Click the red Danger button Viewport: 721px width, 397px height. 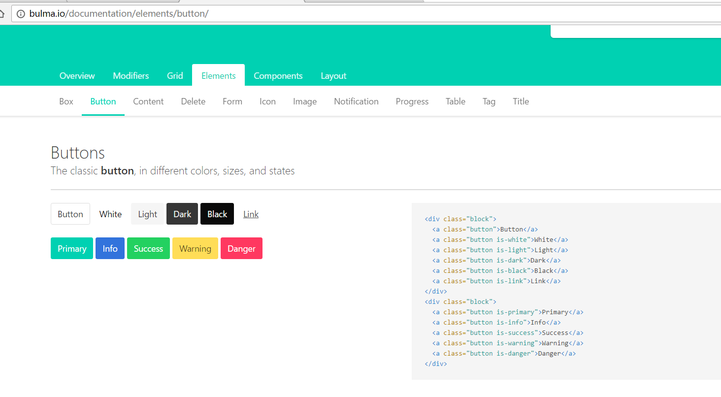[241, 248]
